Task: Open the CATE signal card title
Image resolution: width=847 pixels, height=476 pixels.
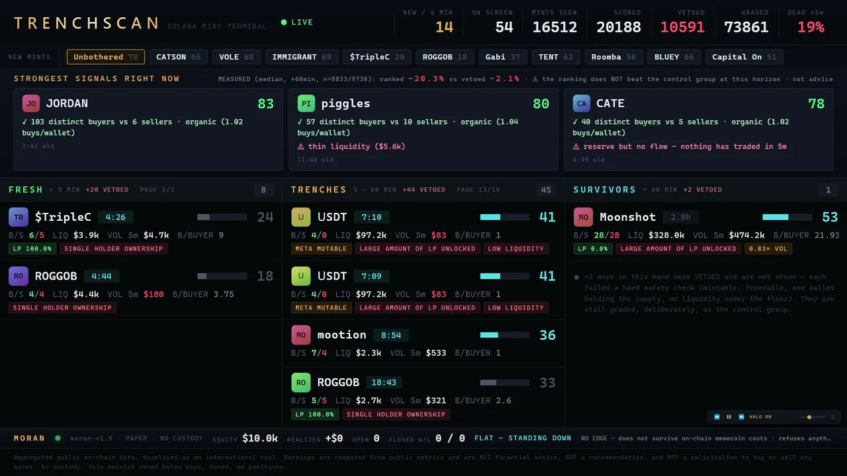Action: click(x=610, y=104)
